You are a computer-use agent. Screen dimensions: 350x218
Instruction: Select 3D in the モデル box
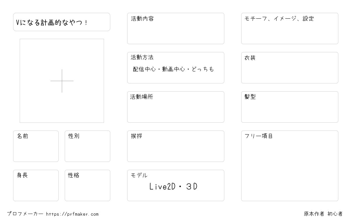(x=192, y=187)
